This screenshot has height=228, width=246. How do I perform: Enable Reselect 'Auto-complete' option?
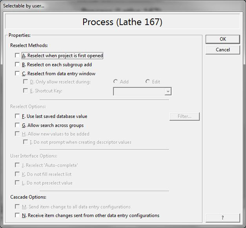click(x=17, y=165)
